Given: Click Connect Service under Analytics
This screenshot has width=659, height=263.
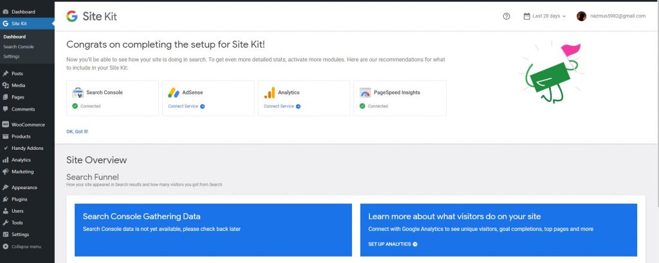Looking at the screenshot, I should 282,106.
